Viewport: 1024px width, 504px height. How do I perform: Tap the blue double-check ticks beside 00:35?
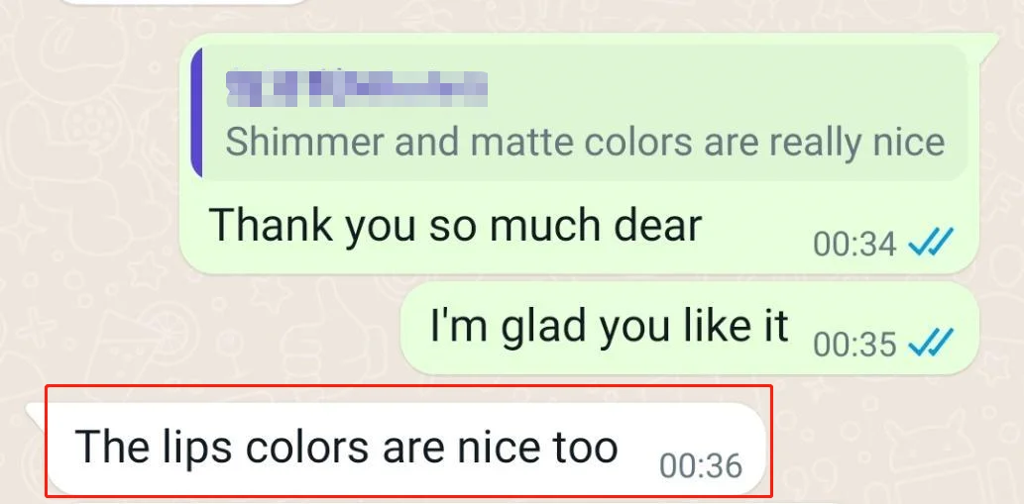click(931, 343)
